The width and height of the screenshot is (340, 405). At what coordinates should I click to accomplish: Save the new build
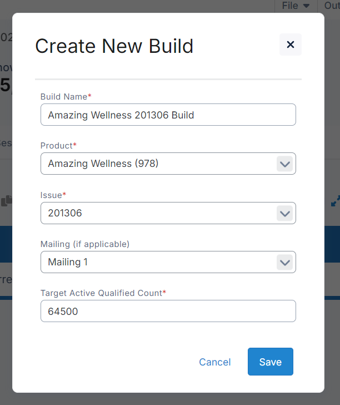pyautogui.click(x=270, y=362)
